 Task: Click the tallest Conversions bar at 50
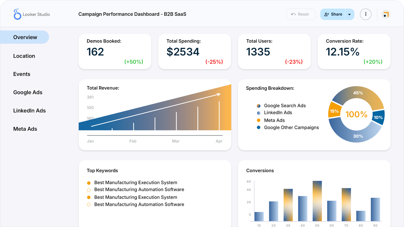(x=317, y=201)
